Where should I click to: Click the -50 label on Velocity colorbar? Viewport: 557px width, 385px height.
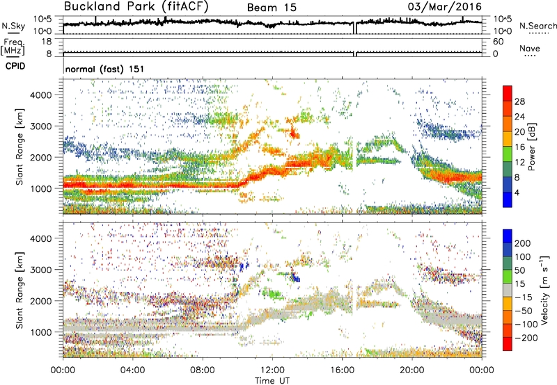(x=524, y=311)
